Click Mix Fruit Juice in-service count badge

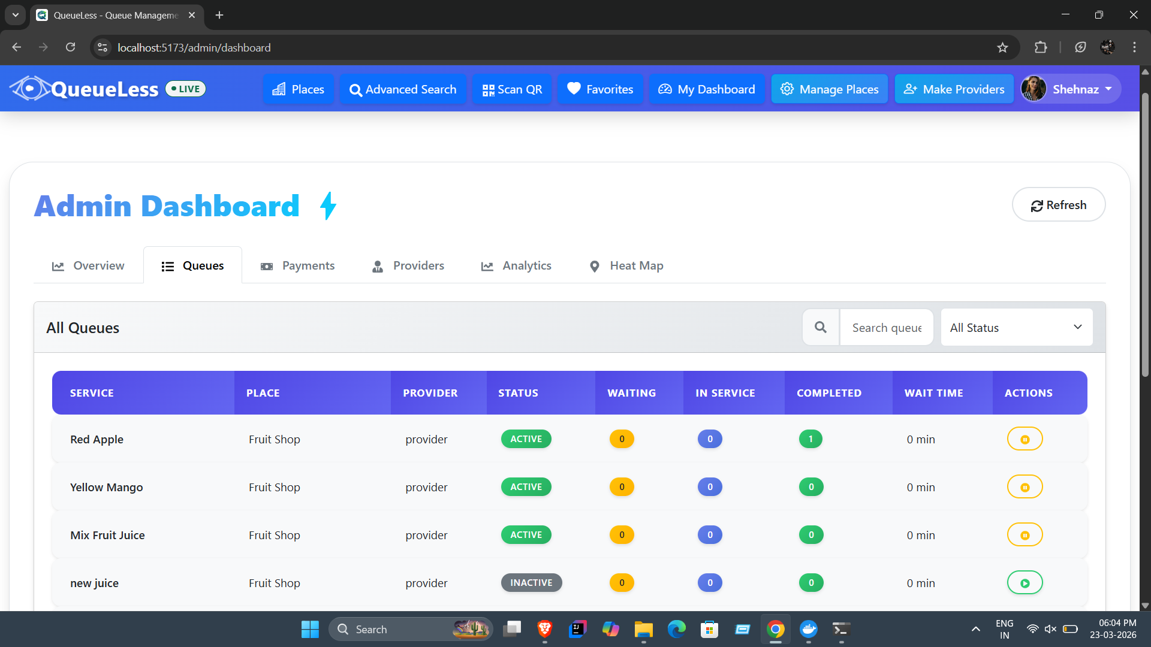(x=710, y=535)
